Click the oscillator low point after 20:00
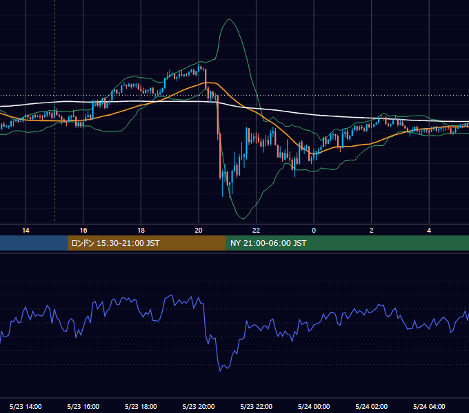 221,371
